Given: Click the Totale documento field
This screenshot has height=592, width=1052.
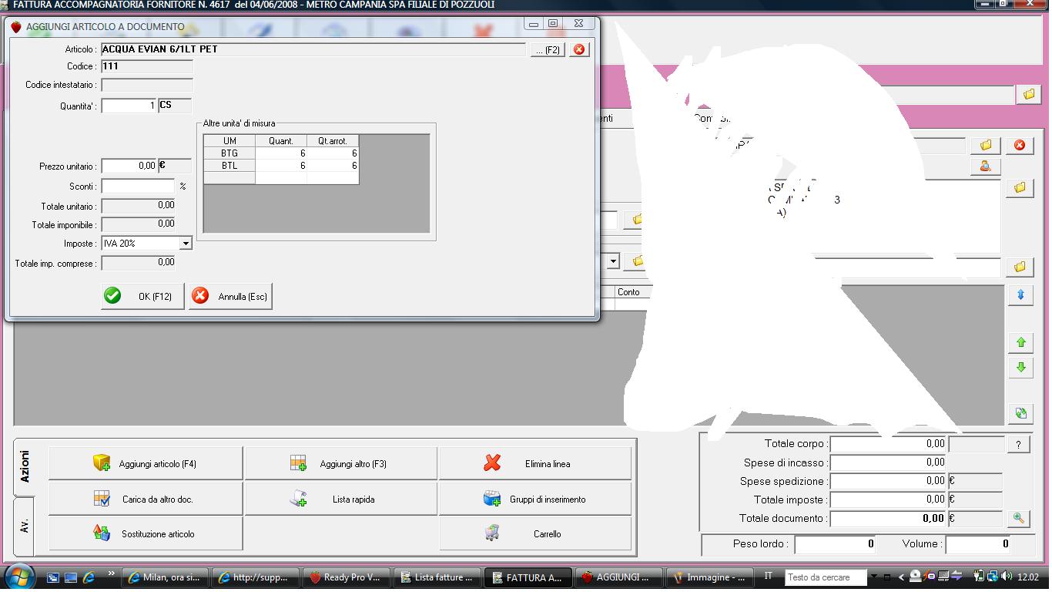Looking at the screenshot, I should click(889, 519).
